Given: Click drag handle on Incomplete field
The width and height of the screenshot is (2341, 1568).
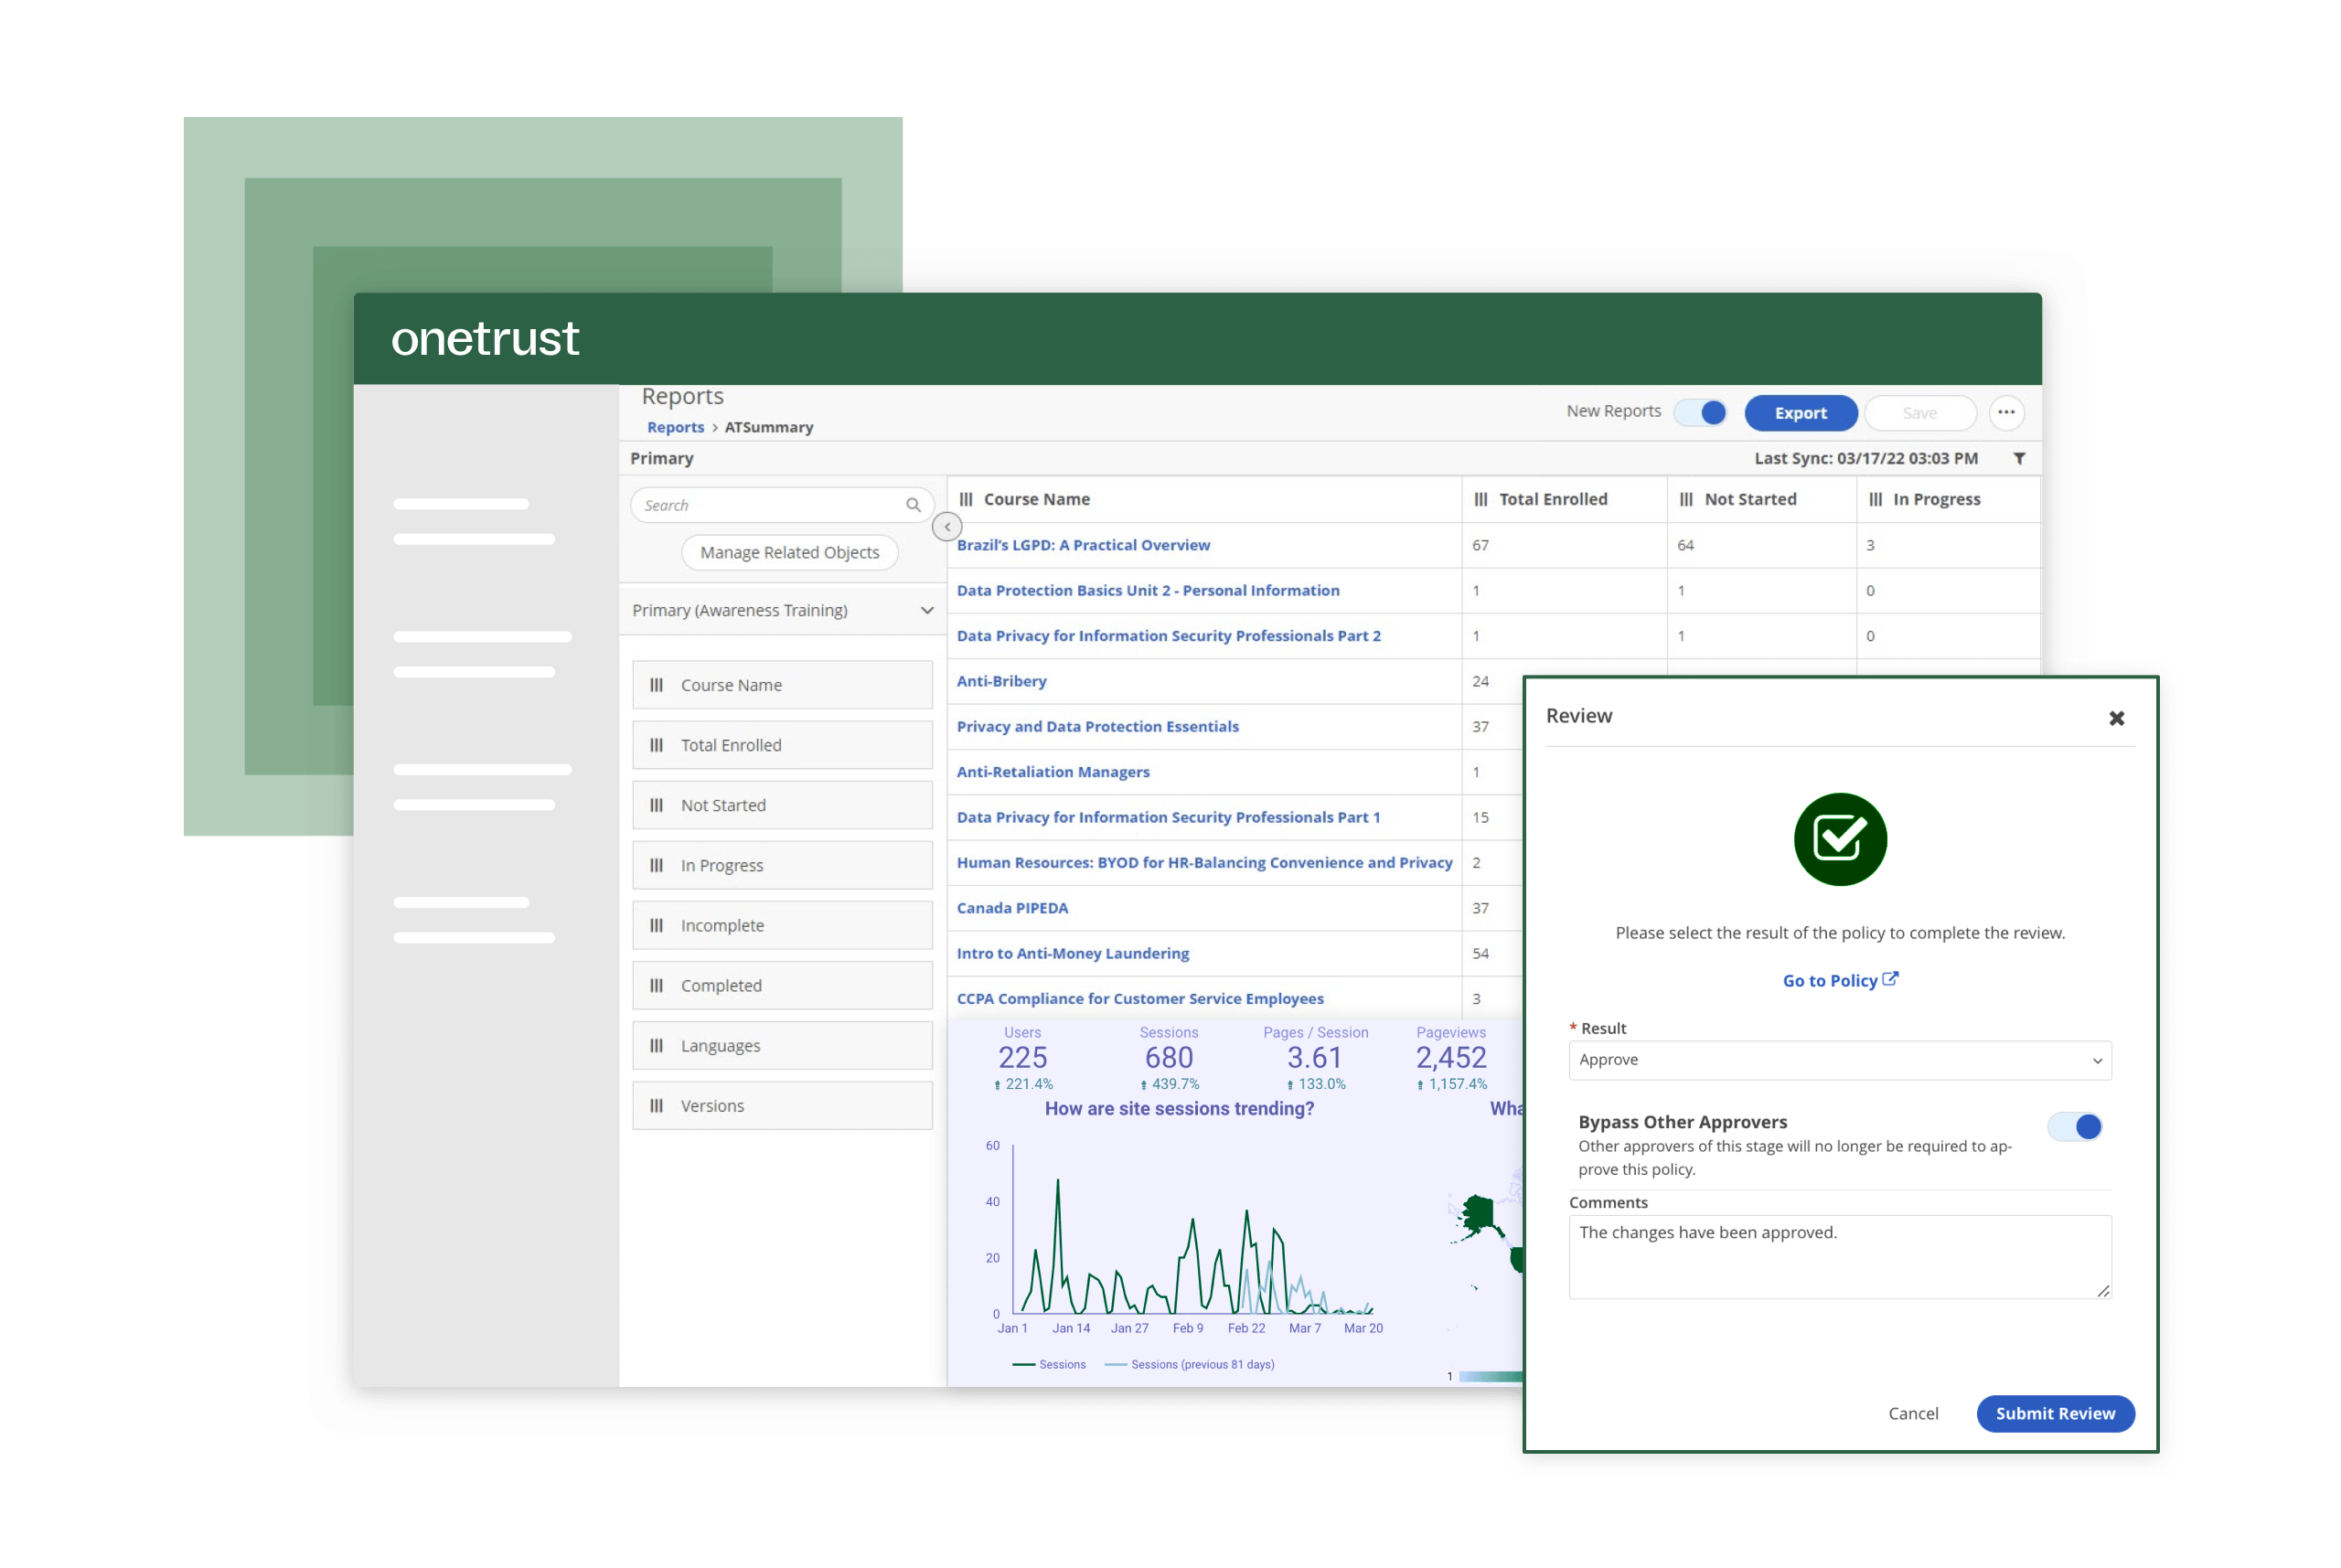Looking at the screenshot, I should tap(656, 925).
